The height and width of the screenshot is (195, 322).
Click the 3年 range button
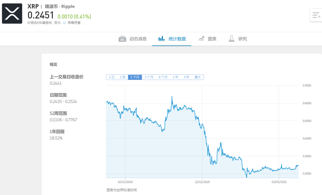click(x=187, y=77)
